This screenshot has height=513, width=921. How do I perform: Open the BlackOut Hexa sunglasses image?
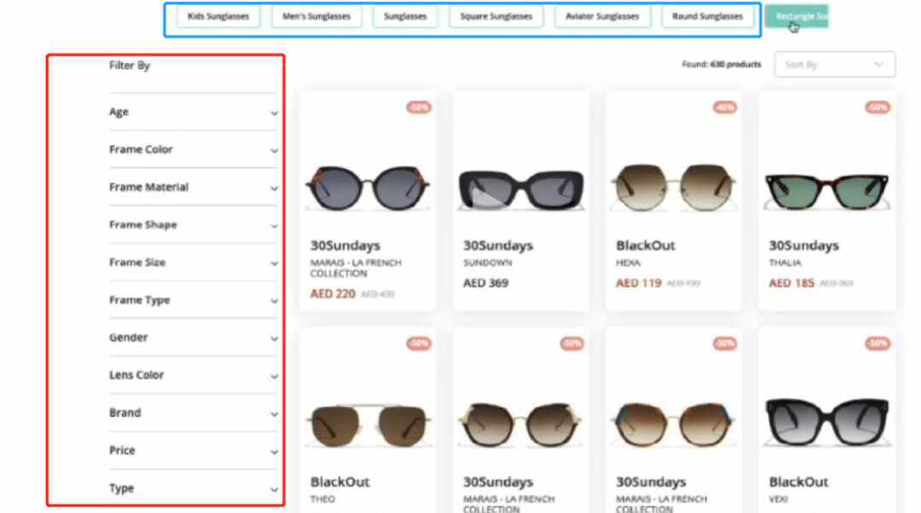(674, 187)
